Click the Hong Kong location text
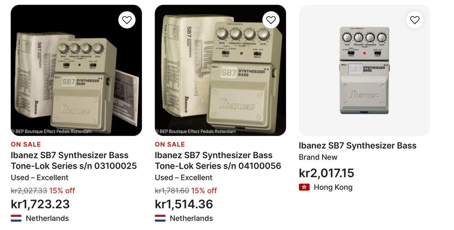This screenshot has width=454, height=230. [333, 187]
